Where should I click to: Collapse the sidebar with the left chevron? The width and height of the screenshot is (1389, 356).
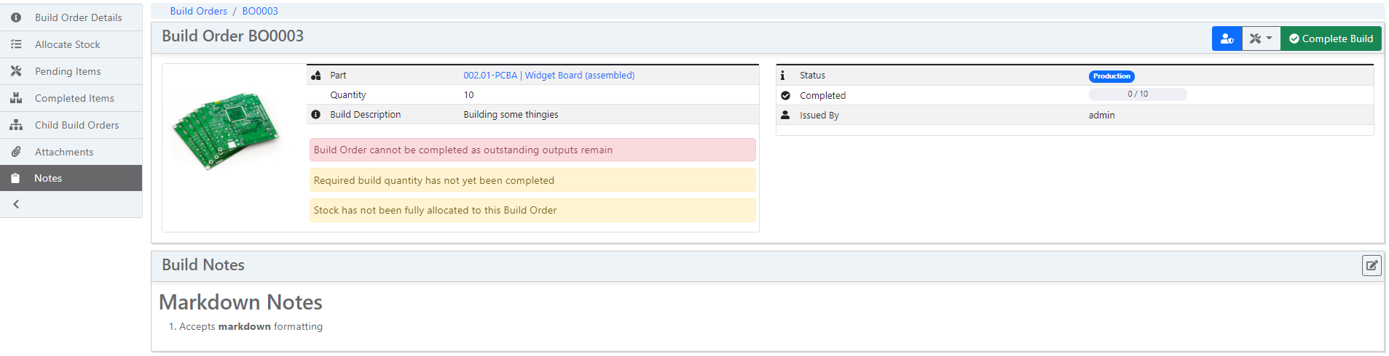pos(16,205)
